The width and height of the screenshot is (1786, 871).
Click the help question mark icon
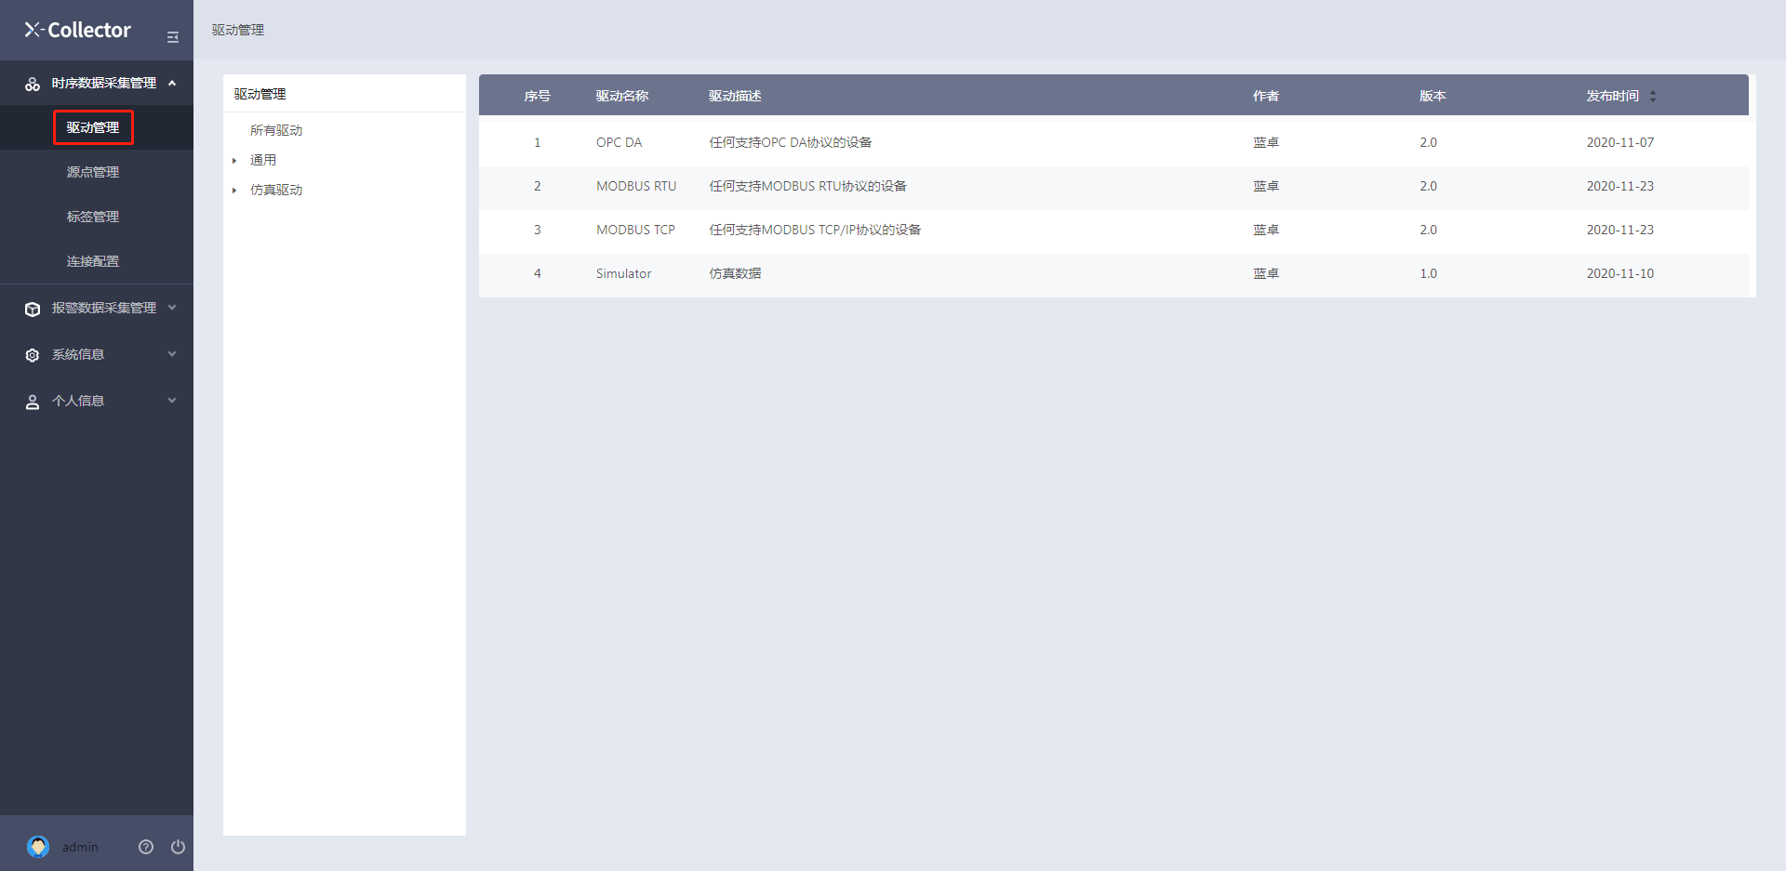pyautogui.click(x=146, y=847)
